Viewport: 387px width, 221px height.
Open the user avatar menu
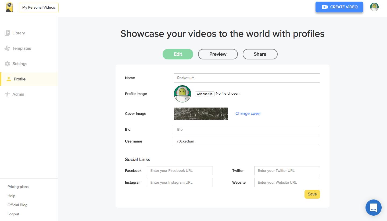pyautogui.click(x=374, y=7)
